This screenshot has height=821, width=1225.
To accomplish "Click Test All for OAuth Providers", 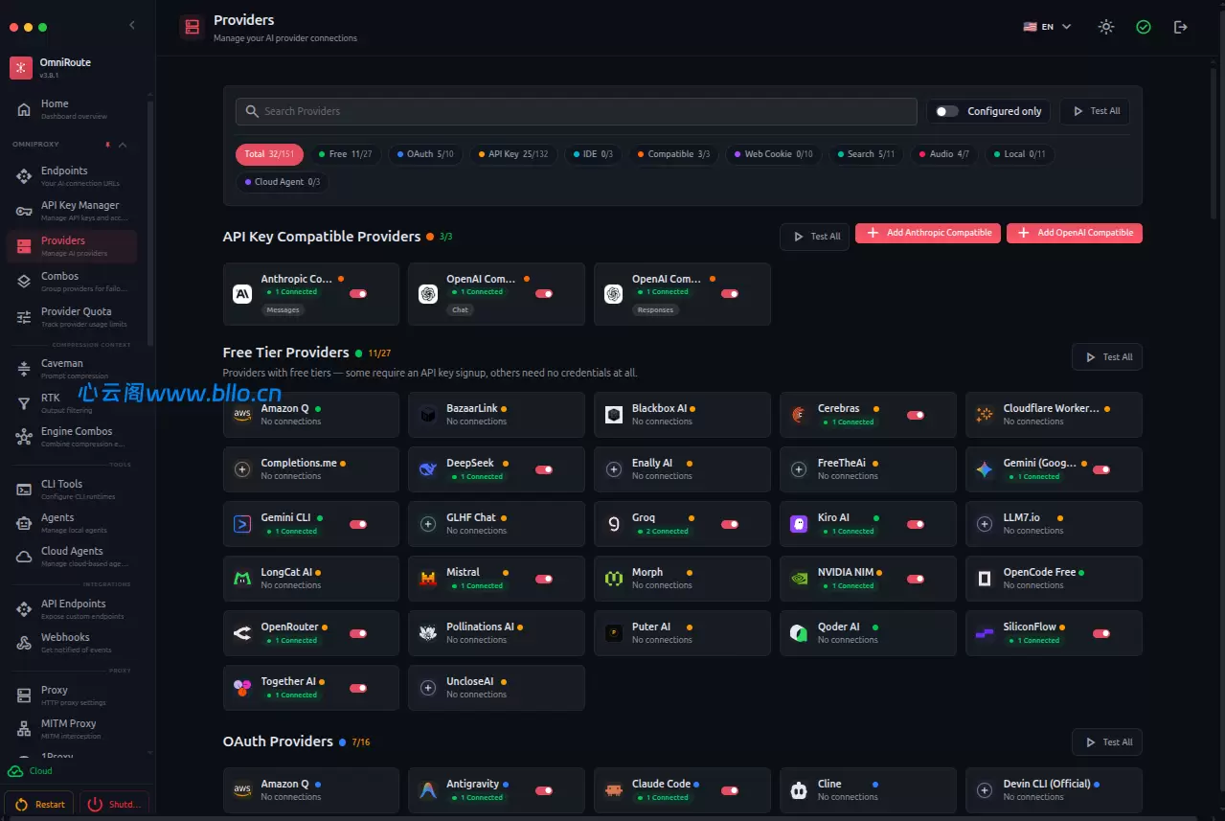I will click(1107, 742).
